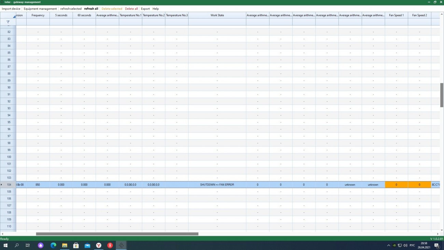Click the 5 seconds column header
This screenshot has width=444, height=250.
[61, 15]
